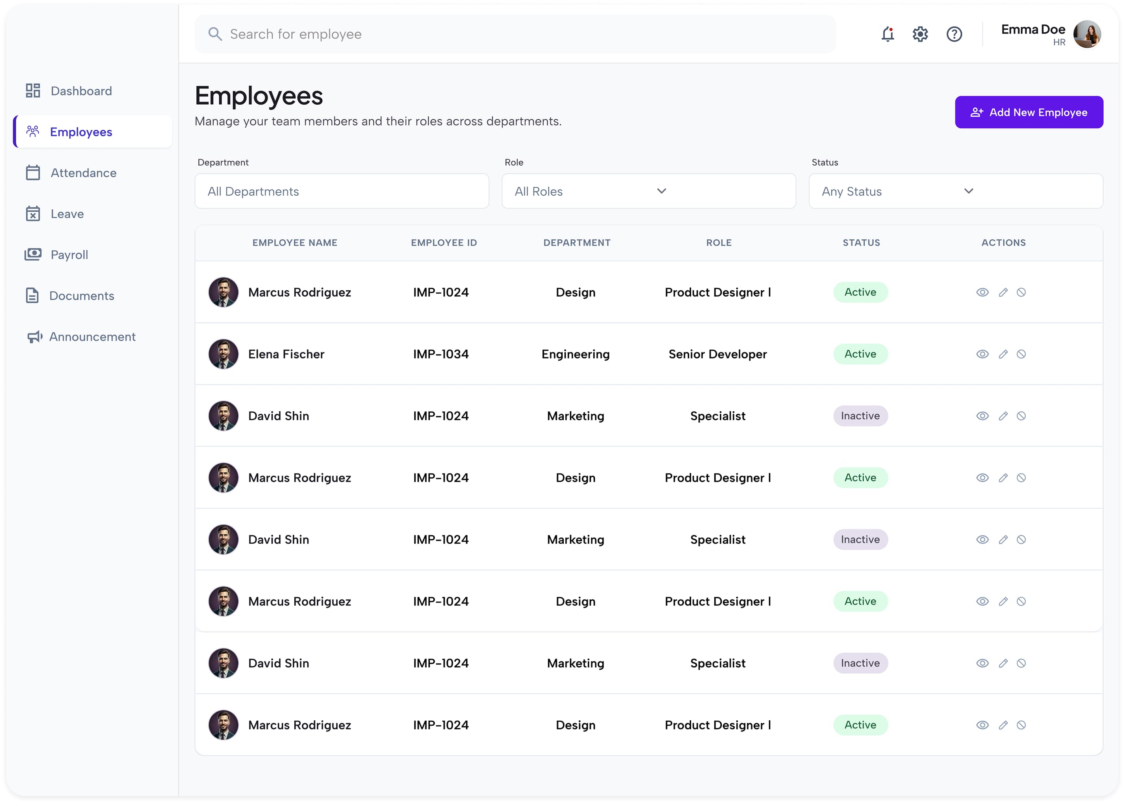
Task: Click the Engineering department cell
Action: [576, 355]
